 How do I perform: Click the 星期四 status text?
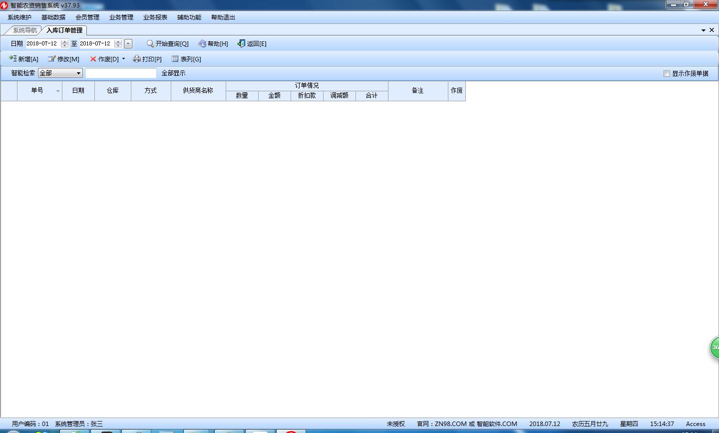(x=629, y=424)
